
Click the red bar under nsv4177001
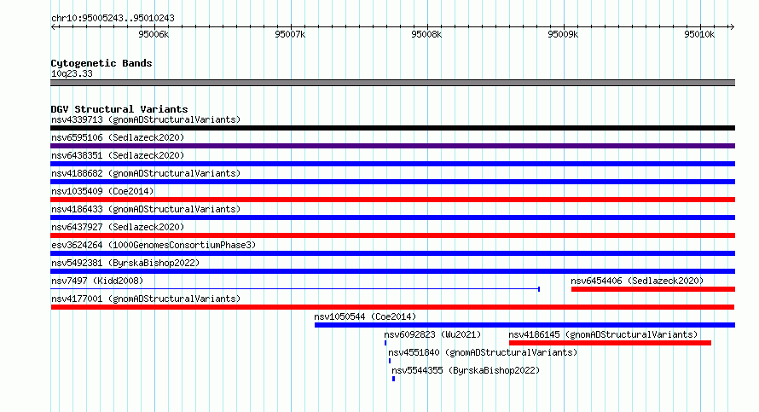(x=392, y=307)
